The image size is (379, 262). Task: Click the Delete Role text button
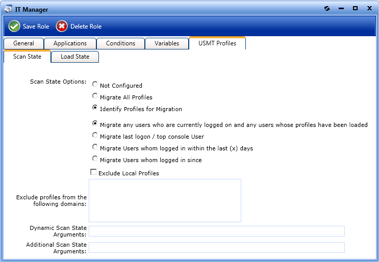click(86, 27)
